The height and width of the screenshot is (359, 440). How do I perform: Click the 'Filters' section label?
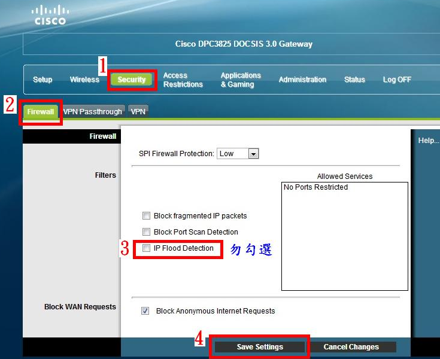coord(105,175)
